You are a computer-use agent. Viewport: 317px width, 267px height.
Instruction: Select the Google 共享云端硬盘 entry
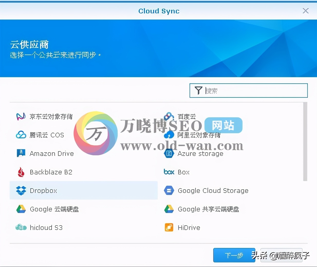click(x=208, y=209)
